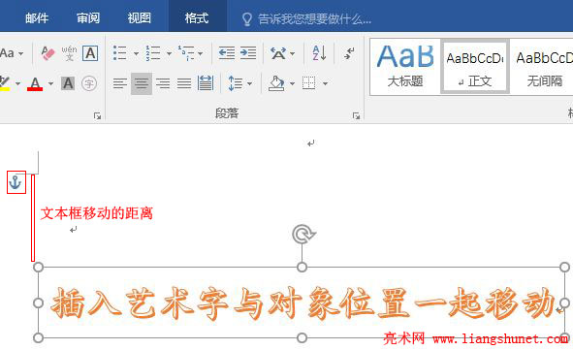Toggle center alignment
Screen dimensions: 573x350
pos(142,83)
